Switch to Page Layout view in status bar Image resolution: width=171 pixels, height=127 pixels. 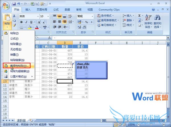coord(120,124)
